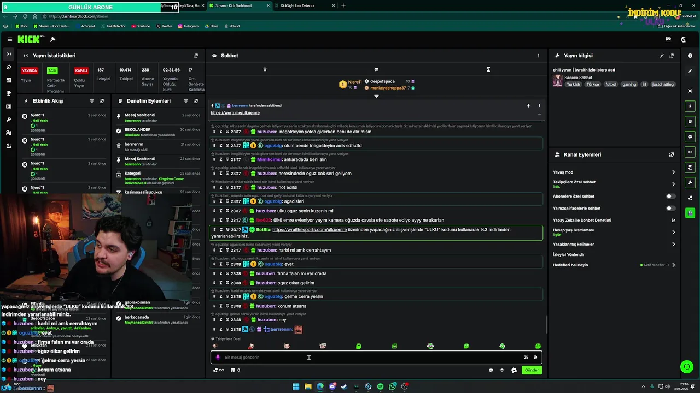Viewport: 700px width, 393px height.
Task: Click the chat panel scrollbar
Action: pyautogui.click(x=546, y=325)
